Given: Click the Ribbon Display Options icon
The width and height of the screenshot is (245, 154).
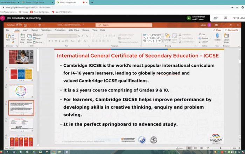Looking at the screenshot, I should [216, 25].
